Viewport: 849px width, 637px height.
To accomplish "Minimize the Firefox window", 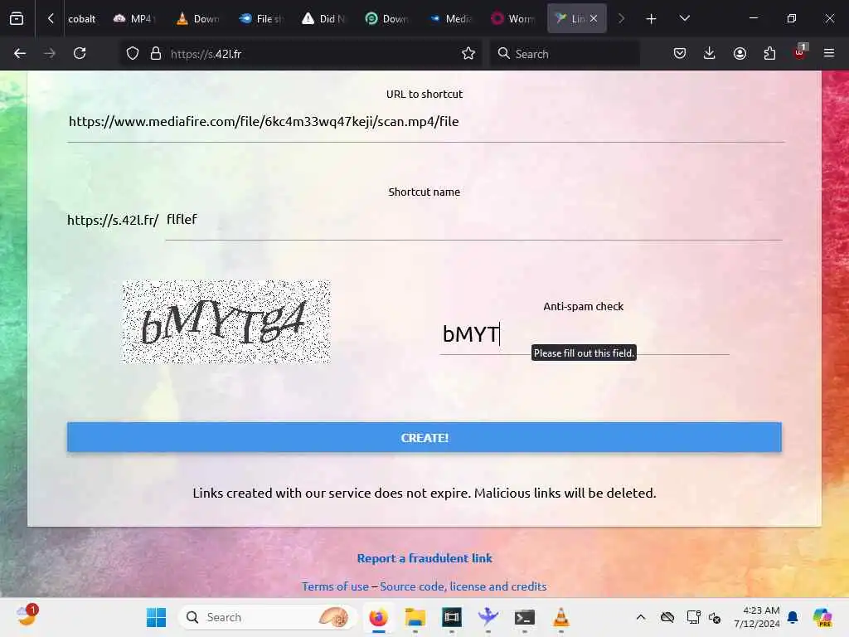I will [753, 18].
